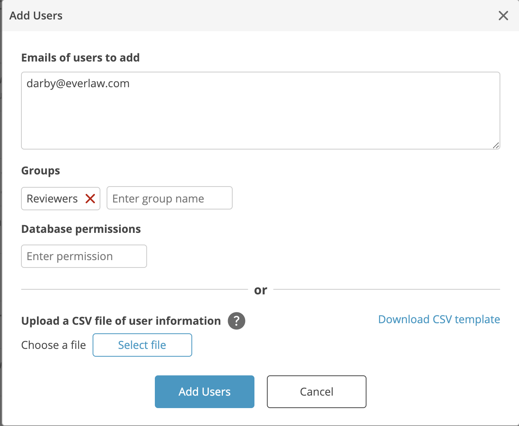Dismiss the Add Users dialog
This screenshot has height=426, width=519.
(503, 16)
